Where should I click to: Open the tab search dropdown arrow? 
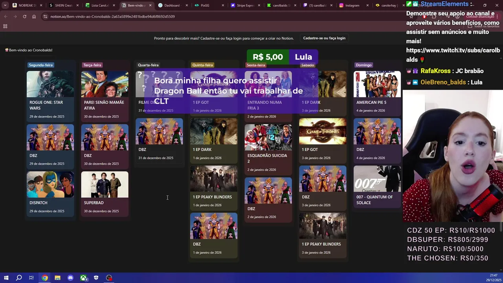(x=5, y=5)
